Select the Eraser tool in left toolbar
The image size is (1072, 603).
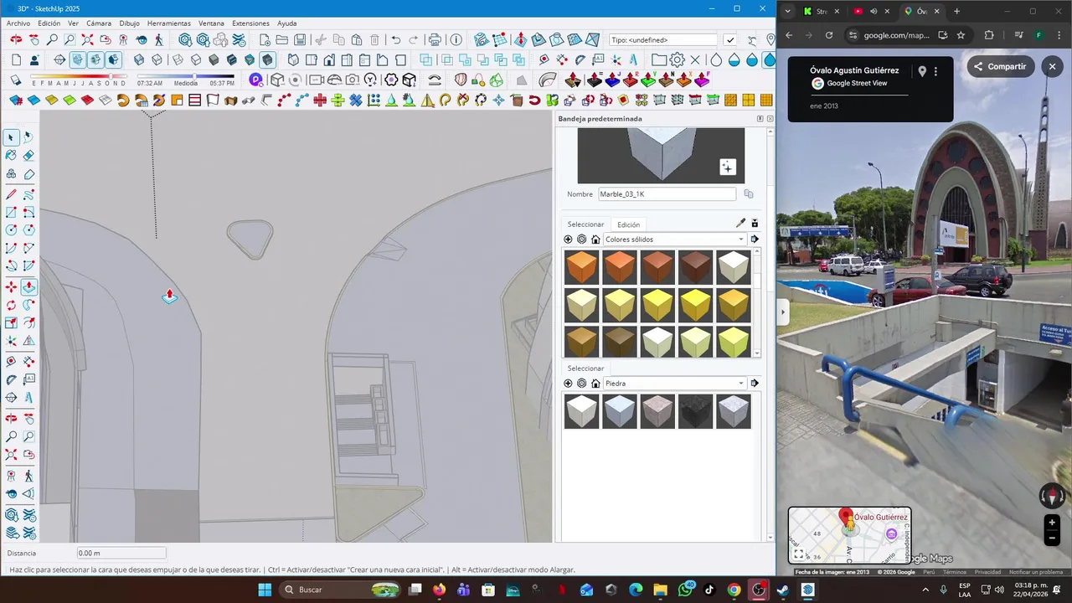coord(28,155)
